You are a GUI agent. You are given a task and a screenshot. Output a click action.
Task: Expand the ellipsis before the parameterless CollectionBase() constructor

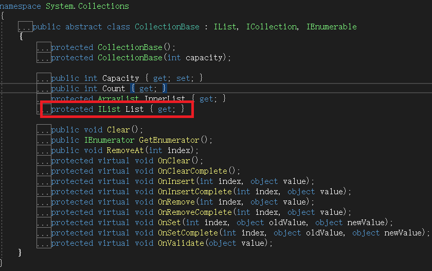[x=44, y=47]
